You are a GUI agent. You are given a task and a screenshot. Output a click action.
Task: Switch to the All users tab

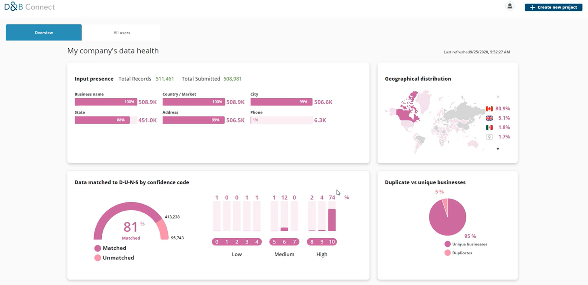click(x=121, y=32)
